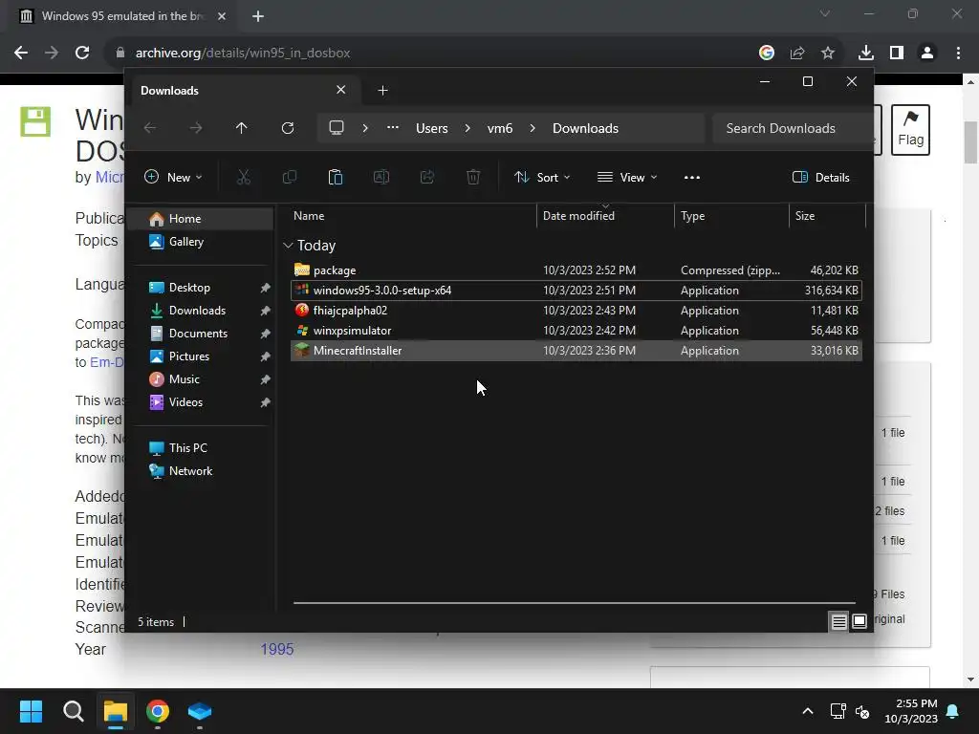Add a new Explorer tab
Image resolution: width=979 pixels, height=734 pixels.
coord(382,91)
